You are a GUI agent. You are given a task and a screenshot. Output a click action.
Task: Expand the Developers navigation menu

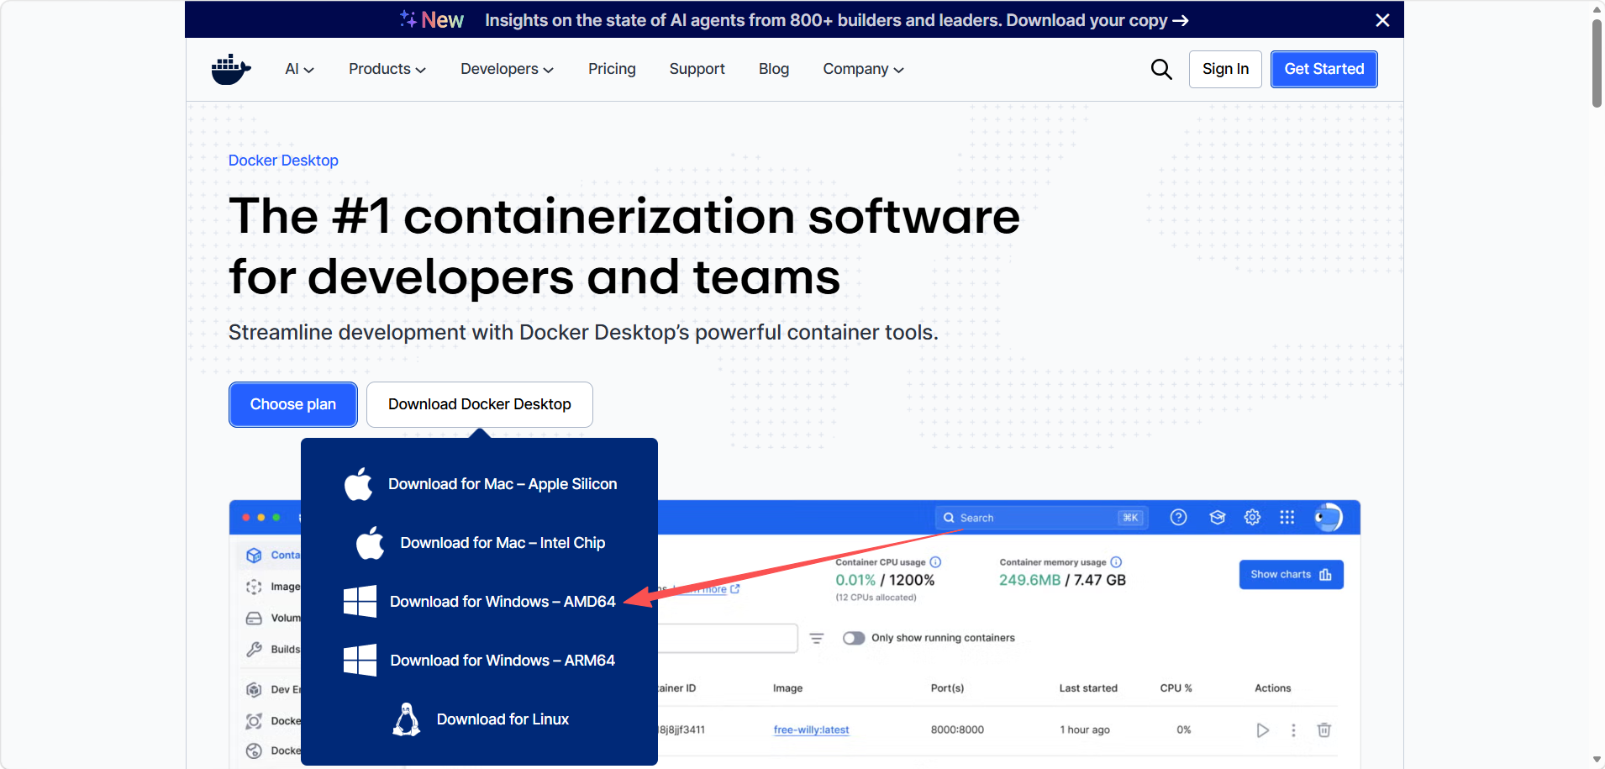click(508, 69)
